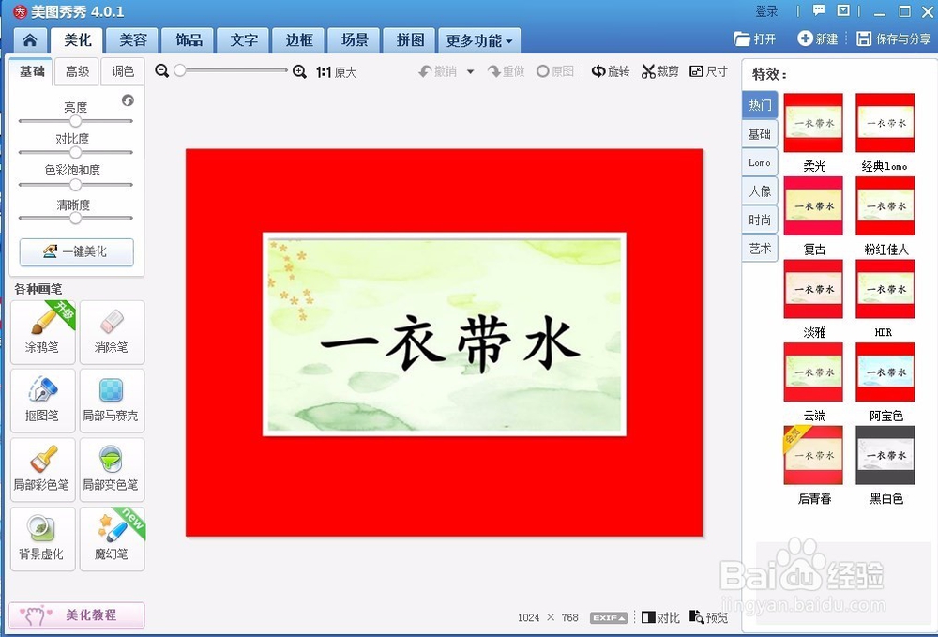Select the 背景虚化 background blur tool
938x637 pixels.
pyautogui.click(x=41, y=538)
